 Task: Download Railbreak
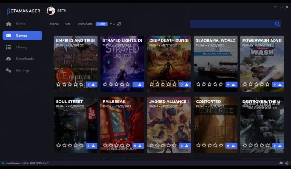point(138,146)
